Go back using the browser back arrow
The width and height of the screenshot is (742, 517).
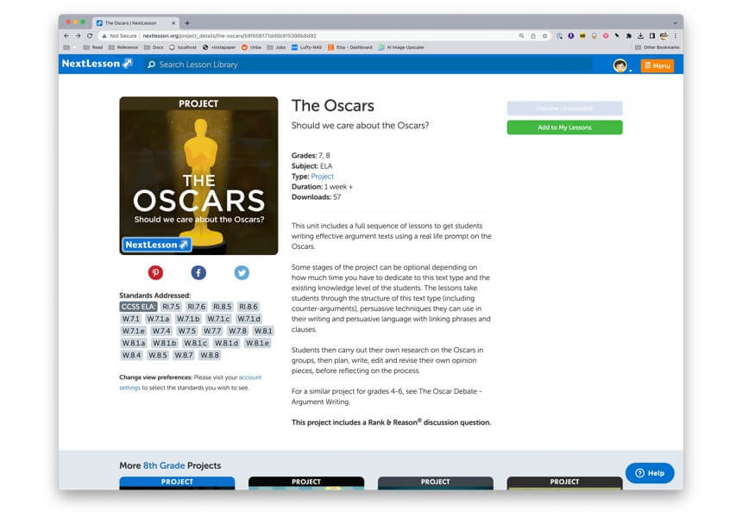(x=67, y=36)
